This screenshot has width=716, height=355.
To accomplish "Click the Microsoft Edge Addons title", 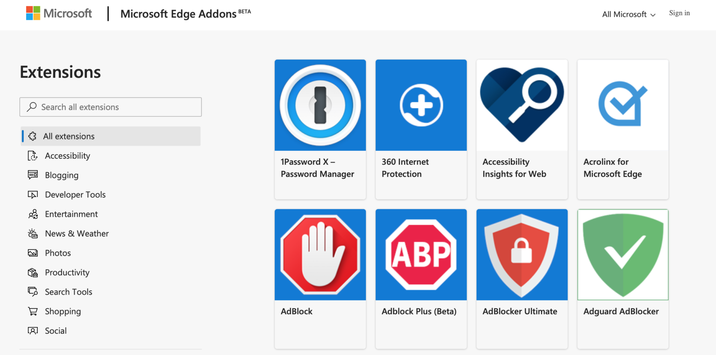I will coord(185,14).
